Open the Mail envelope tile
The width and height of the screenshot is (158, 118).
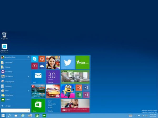38,77
